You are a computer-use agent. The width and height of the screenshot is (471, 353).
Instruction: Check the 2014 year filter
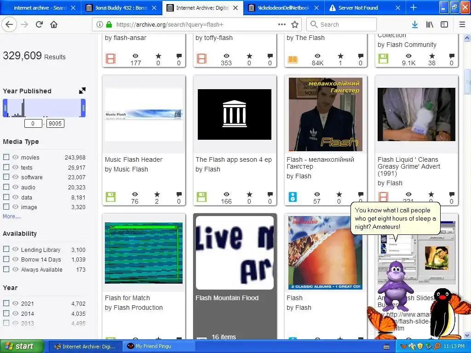(6, 313)
